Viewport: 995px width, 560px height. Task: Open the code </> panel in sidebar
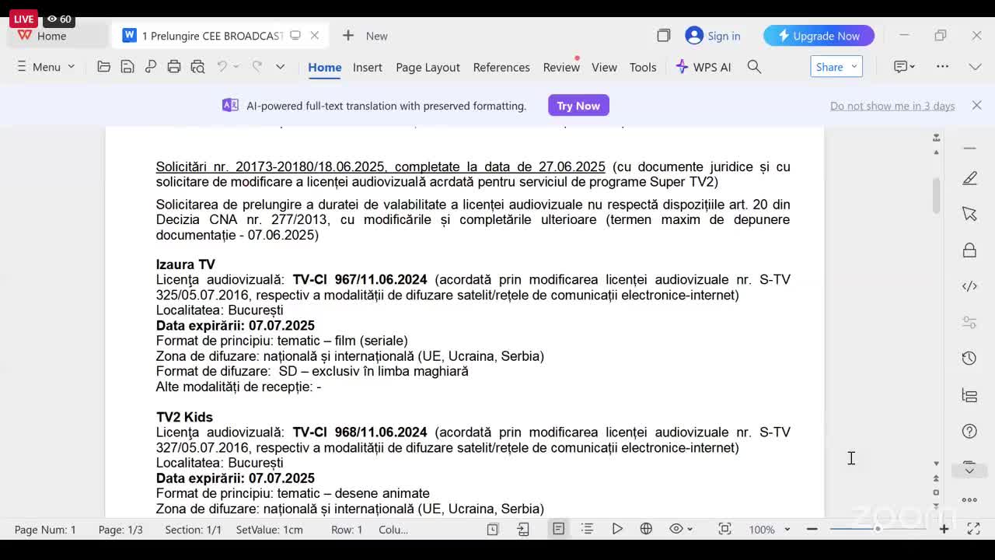(x=969, y=286)
